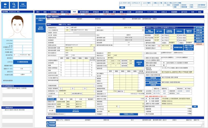Click the pink 削除依頼 button

[x=199, y=44]
